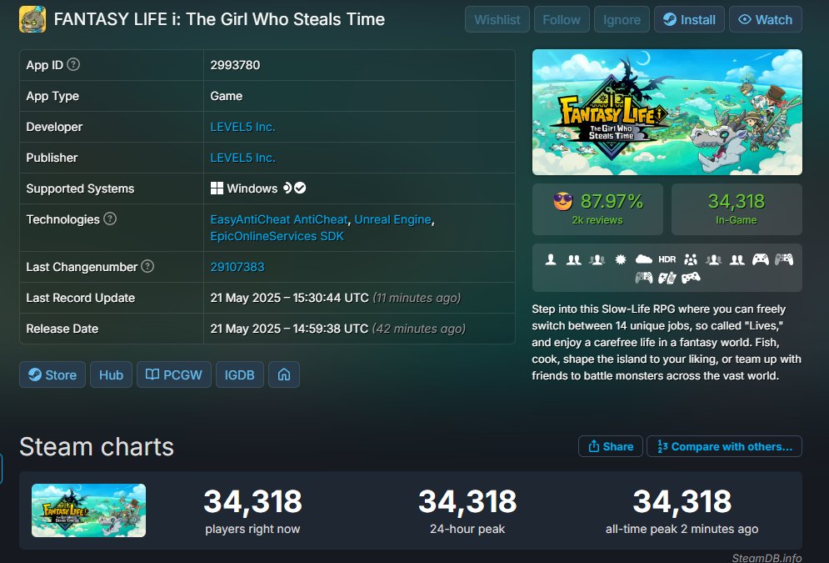Toggle Ignore for this game
The width and height of the screenshot is (829, 563).
pyautogui.click(x=622, y=19)
